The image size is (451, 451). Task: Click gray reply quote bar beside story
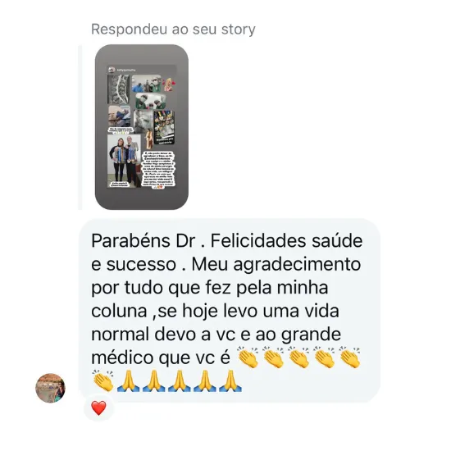click(80, 127)
